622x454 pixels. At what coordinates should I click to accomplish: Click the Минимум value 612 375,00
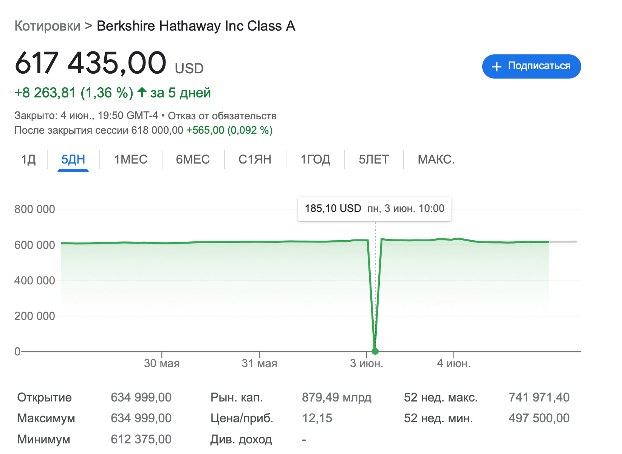point(141,439)
